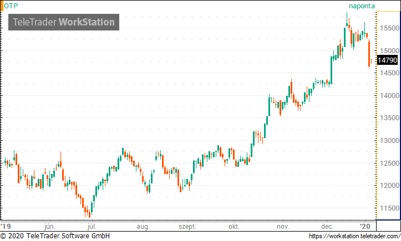The image size is (401, 241).
Task: Click the 13000 price axis label
Action: click(x=389, y=141)
